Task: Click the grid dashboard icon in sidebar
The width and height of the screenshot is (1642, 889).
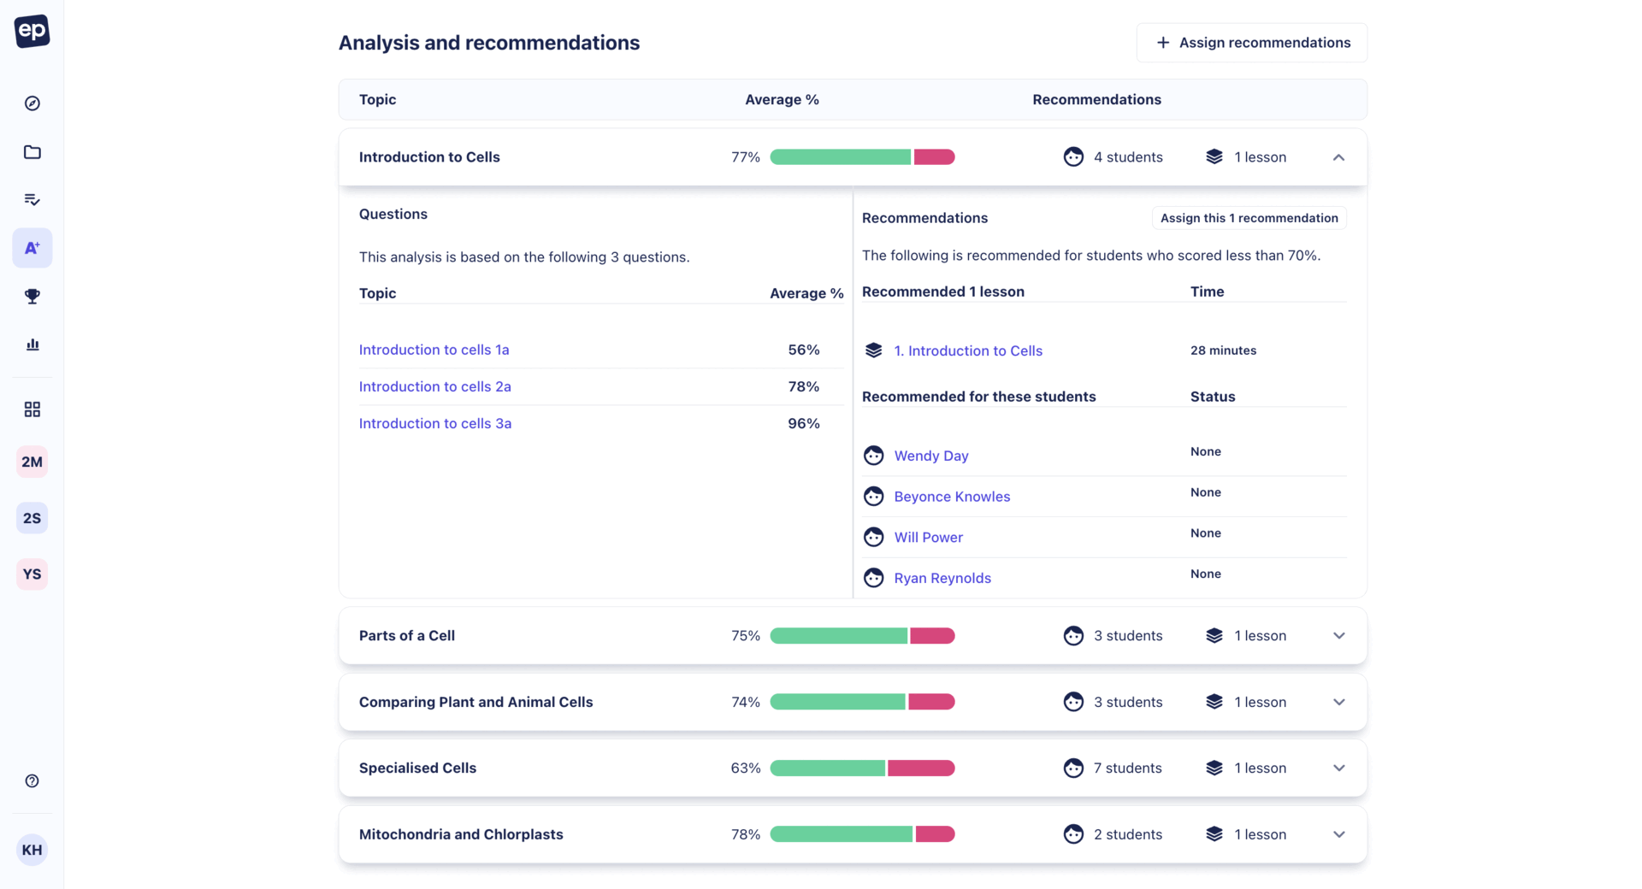Action: pos(32,409)
